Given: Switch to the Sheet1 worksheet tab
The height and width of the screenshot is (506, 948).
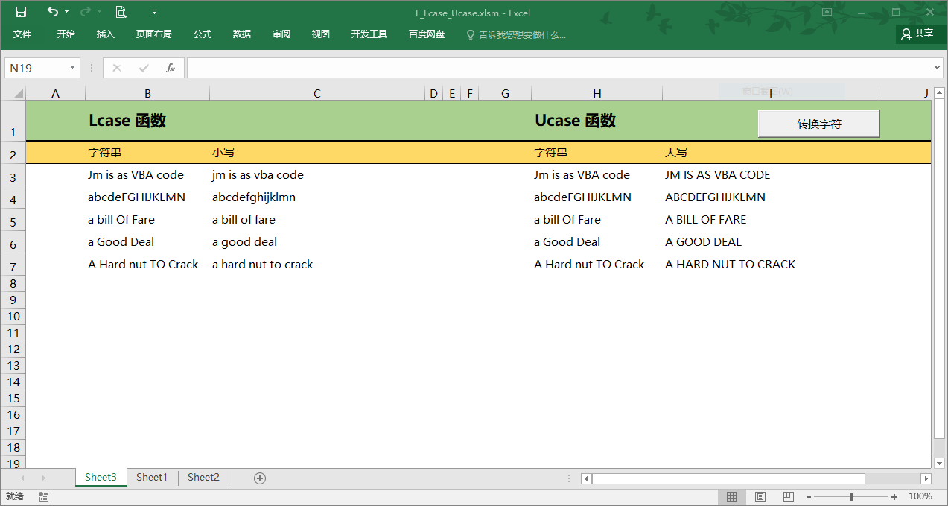Looking at the screenshot, I should (x=152, y=478).
